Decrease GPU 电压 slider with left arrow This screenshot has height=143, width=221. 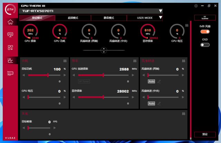tap(24, 97)
